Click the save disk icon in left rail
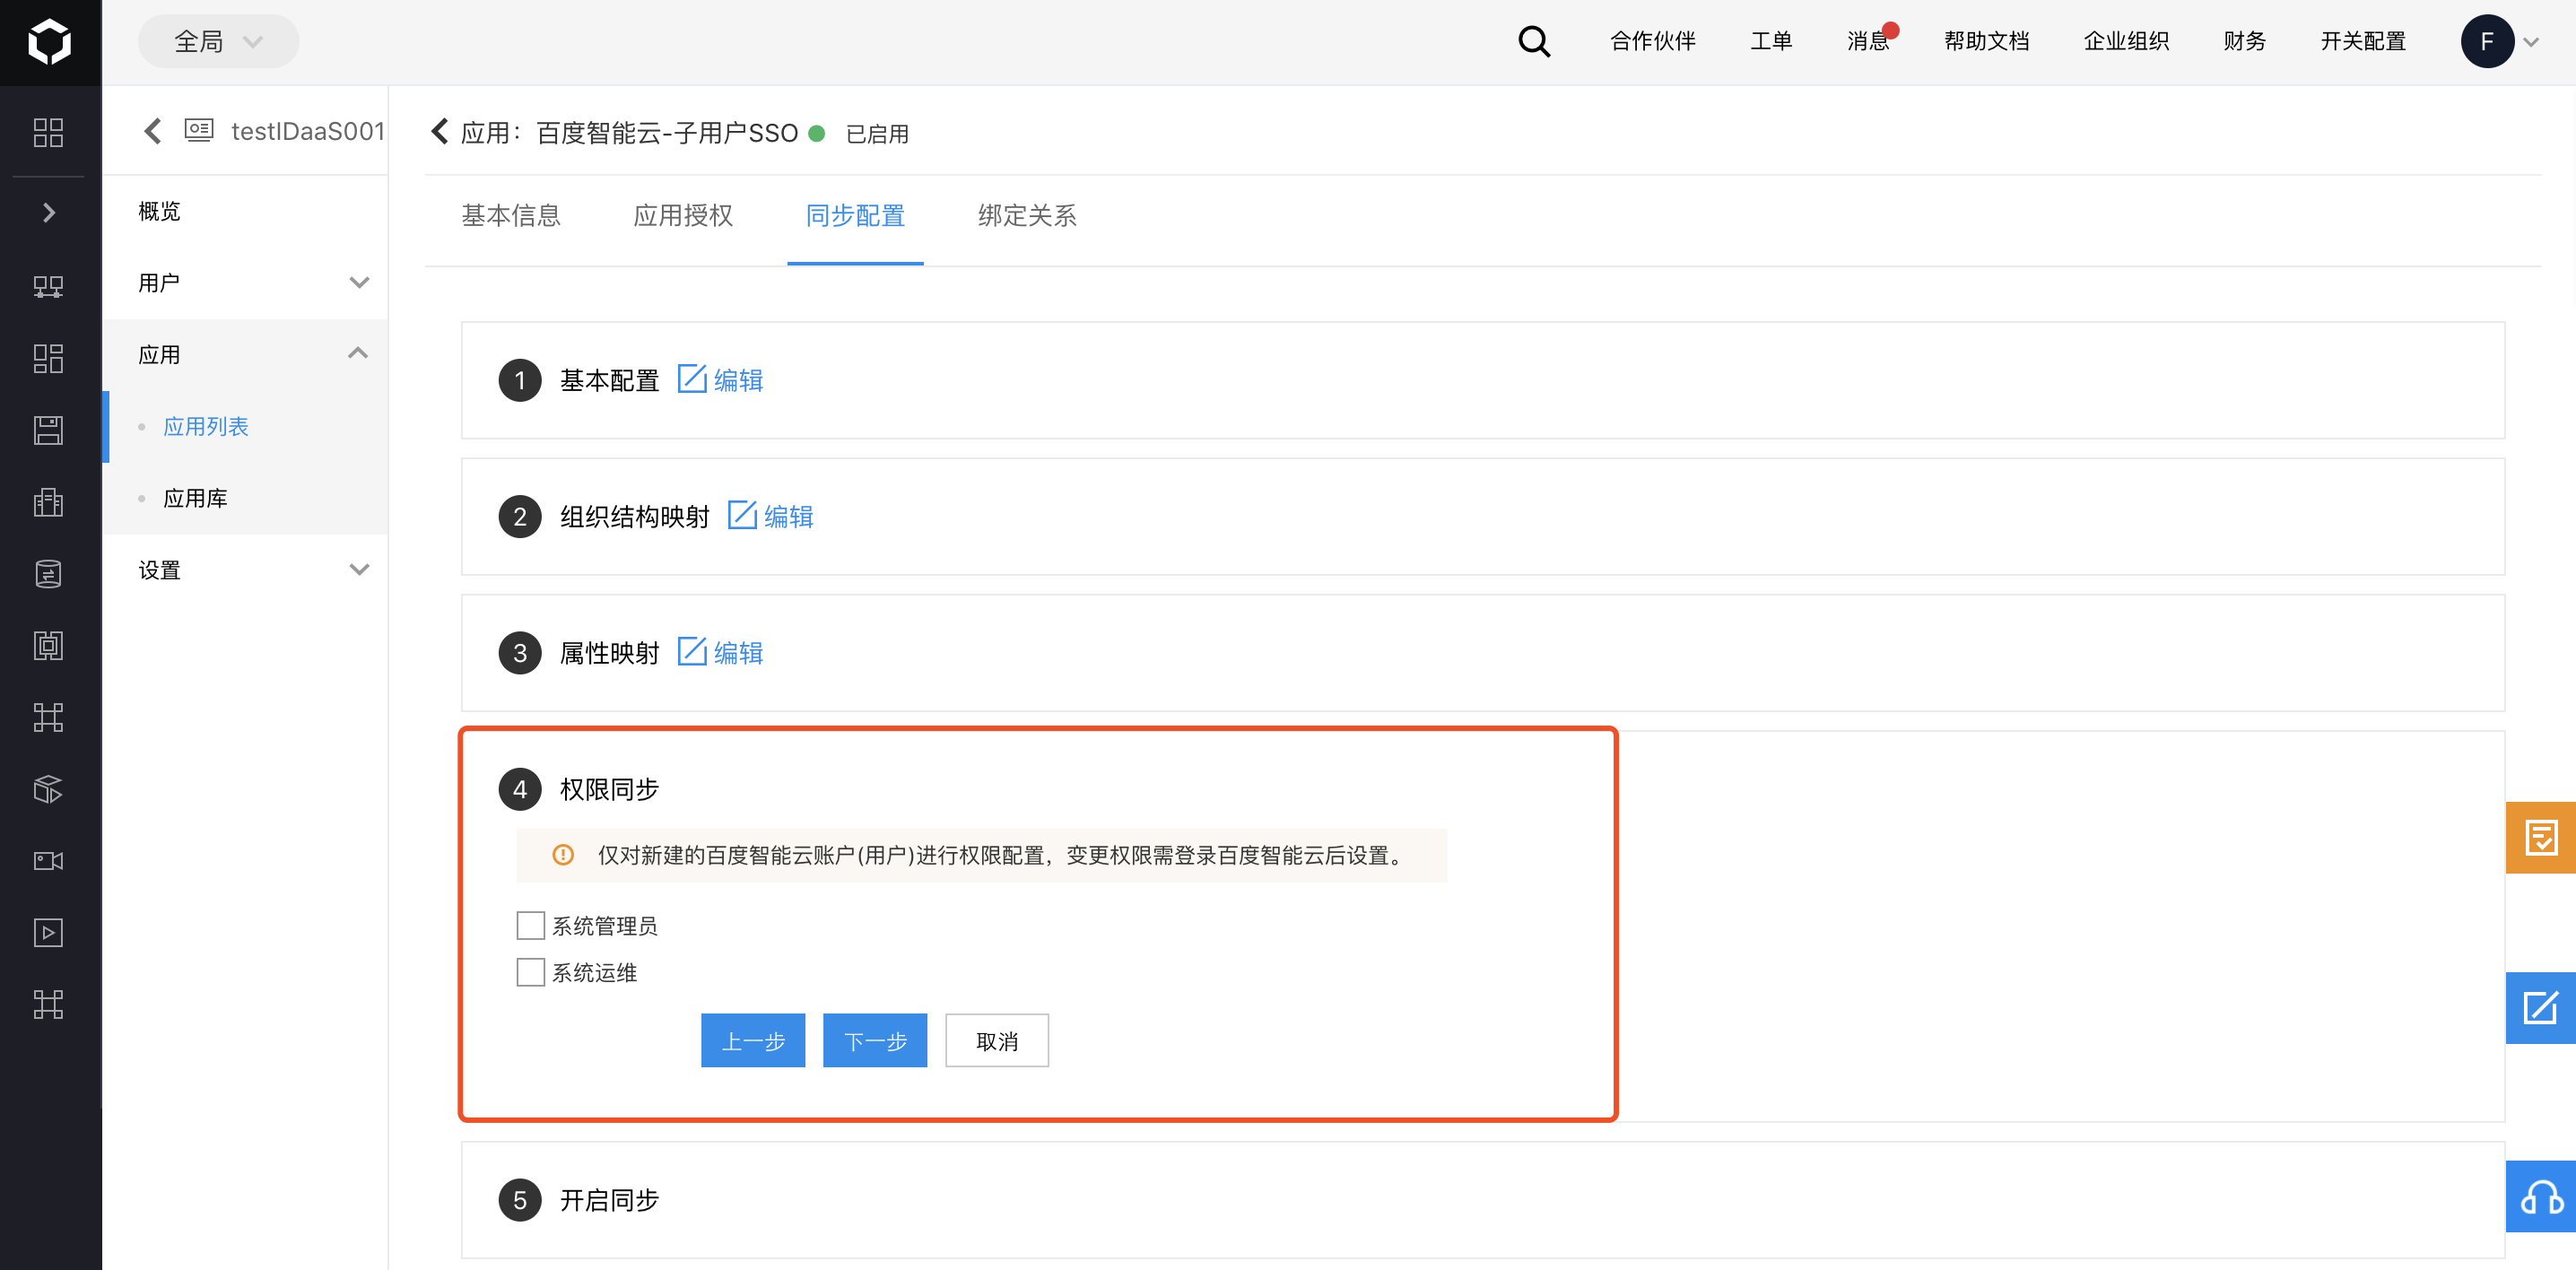 point(48,430)
